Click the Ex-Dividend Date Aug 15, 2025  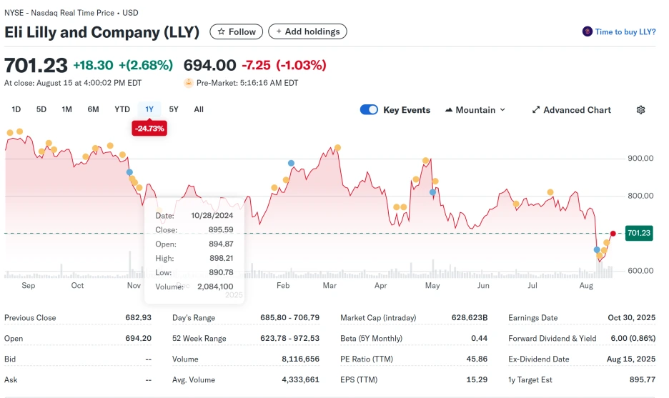pos(631,359)
